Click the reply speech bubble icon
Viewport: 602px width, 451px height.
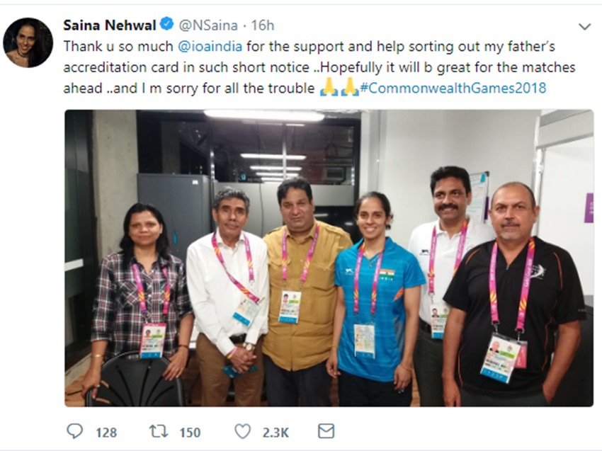[74, 431]
